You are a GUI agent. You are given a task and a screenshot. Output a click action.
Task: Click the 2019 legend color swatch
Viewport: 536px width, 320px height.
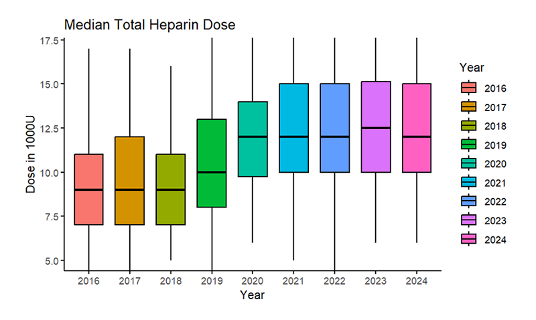tap(468, 145)
